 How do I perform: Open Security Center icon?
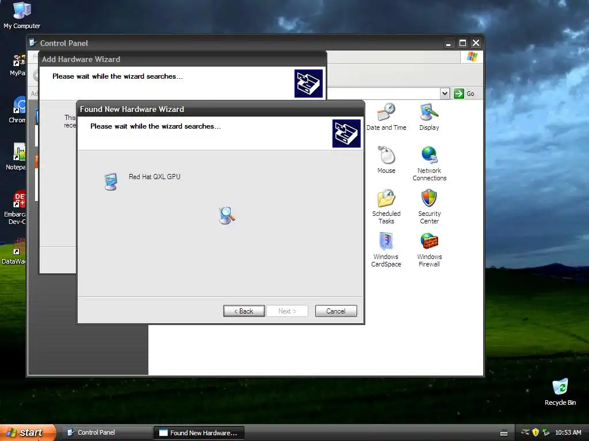coord(429,207)
